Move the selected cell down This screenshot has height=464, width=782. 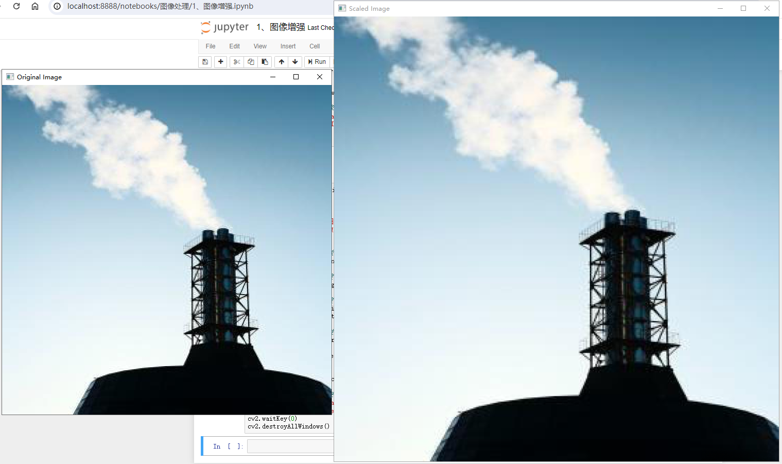[295, 62]
